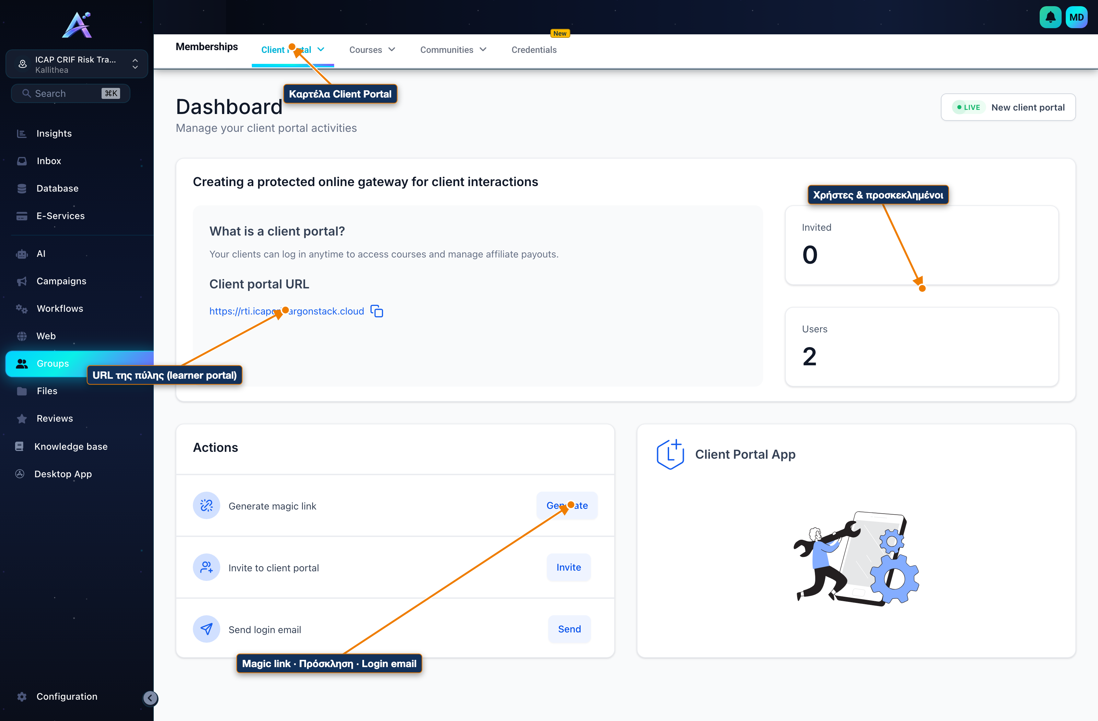Copy the client portal URL
The height and width of the screenshot is (721, 1098).
[x=377, y=311]
